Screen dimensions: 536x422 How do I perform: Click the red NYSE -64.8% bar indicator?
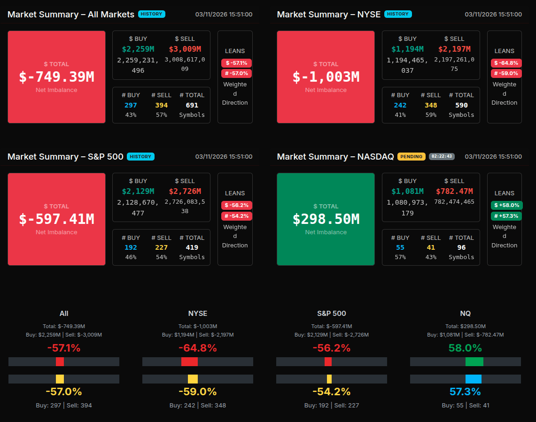[x=189, y=361]
